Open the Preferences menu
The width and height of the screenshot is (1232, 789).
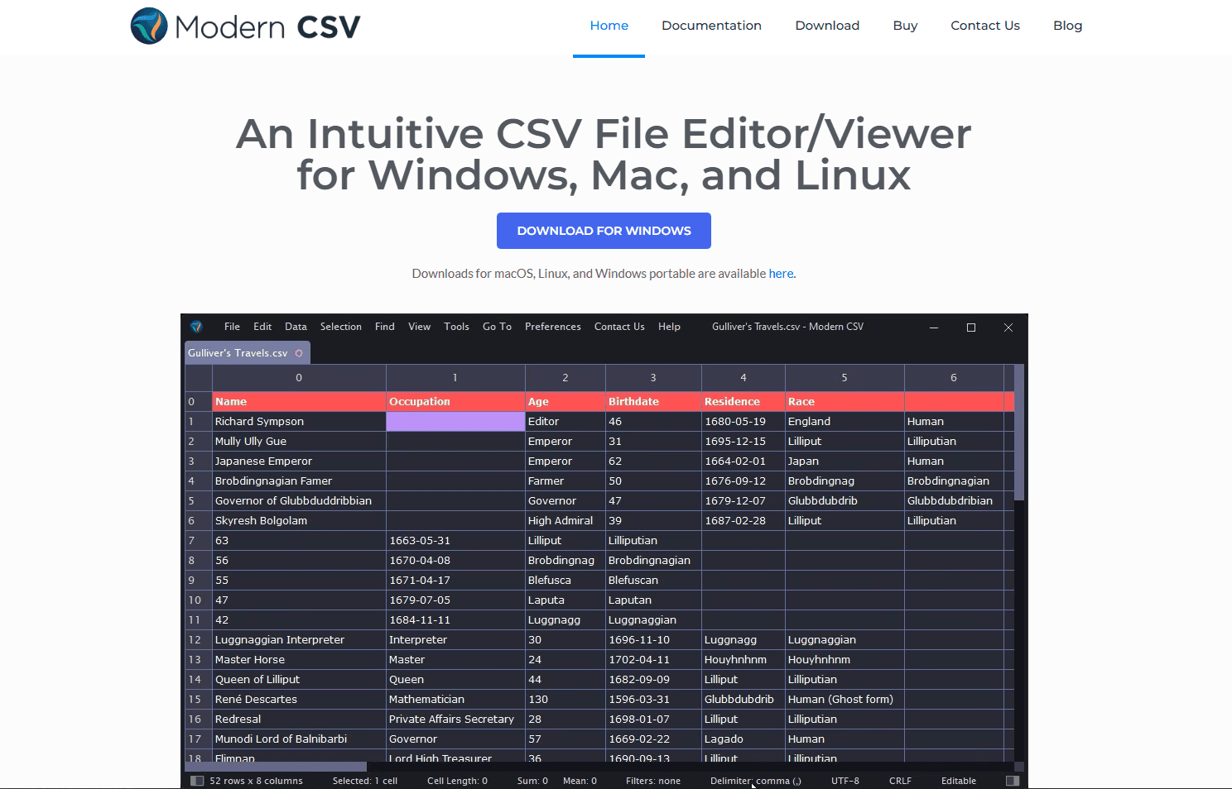point(552,326)
